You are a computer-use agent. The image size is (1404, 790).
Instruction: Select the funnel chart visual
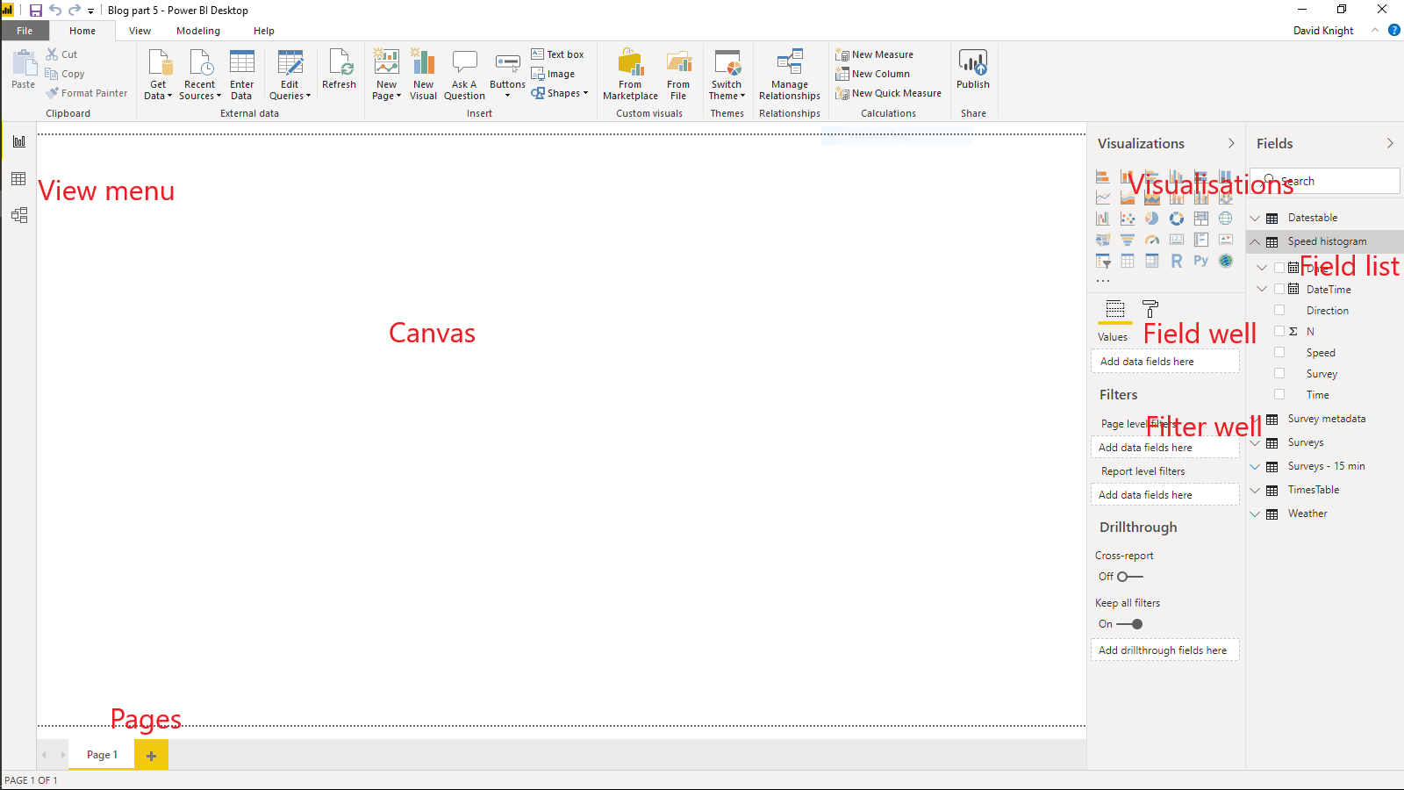click(1128, 240)
